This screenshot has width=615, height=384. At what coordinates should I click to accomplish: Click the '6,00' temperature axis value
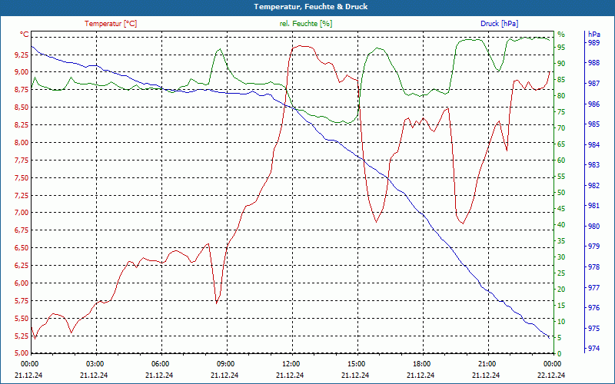22,283
